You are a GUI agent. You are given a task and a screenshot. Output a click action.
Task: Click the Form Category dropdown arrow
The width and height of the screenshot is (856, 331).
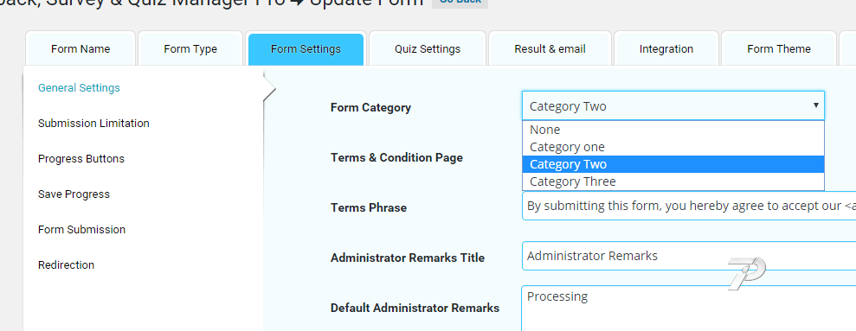815,105
